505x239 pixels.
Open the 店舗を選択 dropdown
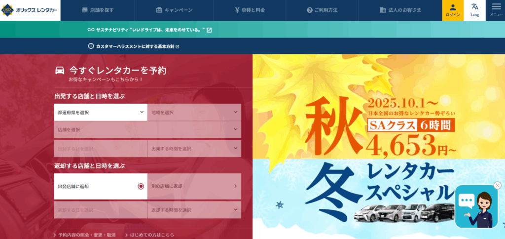147,130
